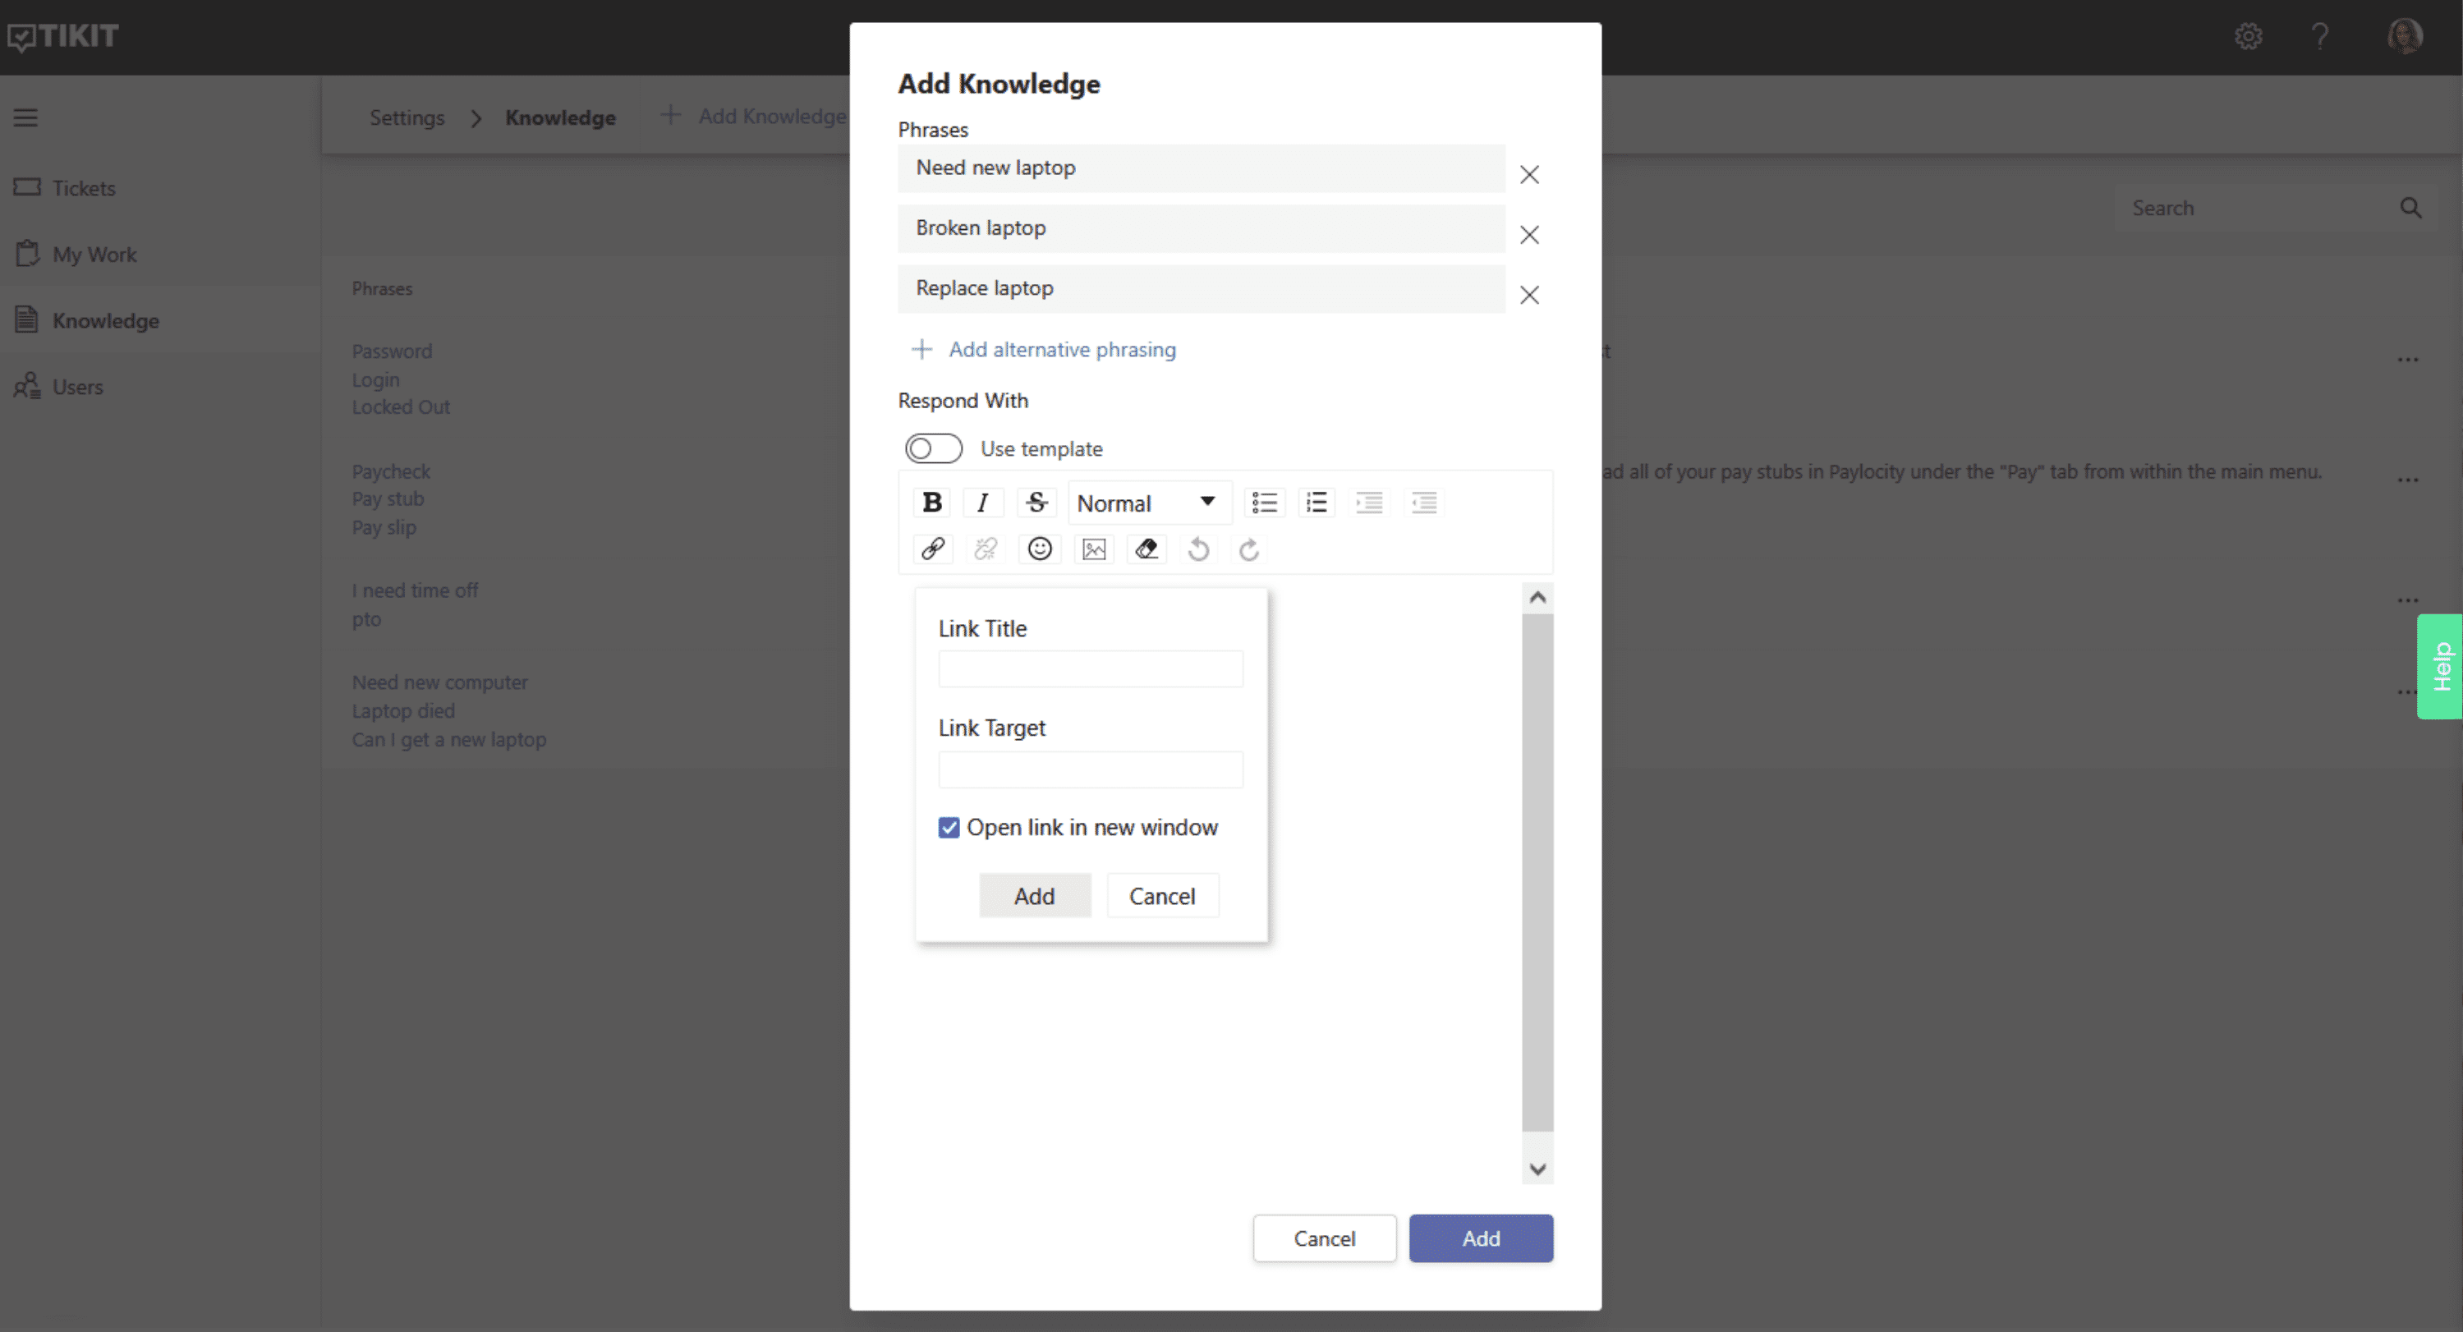Click the Knowledge breadcrumb
Screen dimensions: 2463x1332
tap(560, 117)
